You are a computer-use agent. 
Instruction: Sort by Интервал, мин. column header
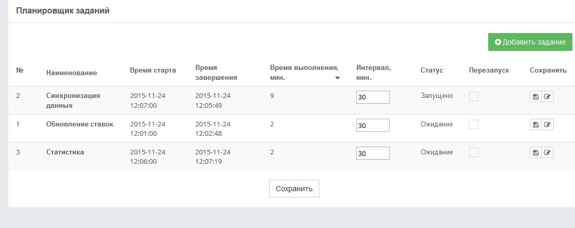point(373,73)
